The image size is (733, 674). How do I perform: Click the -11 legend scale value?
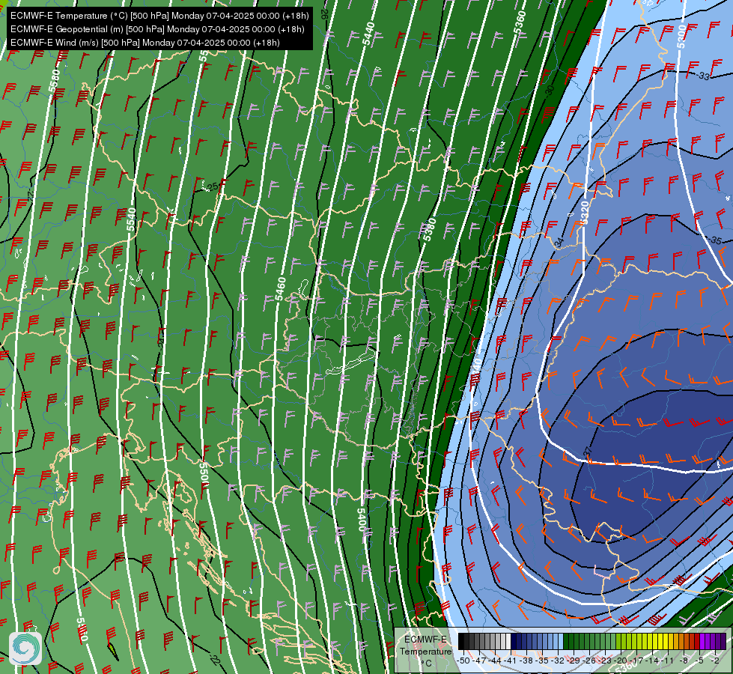667,661
